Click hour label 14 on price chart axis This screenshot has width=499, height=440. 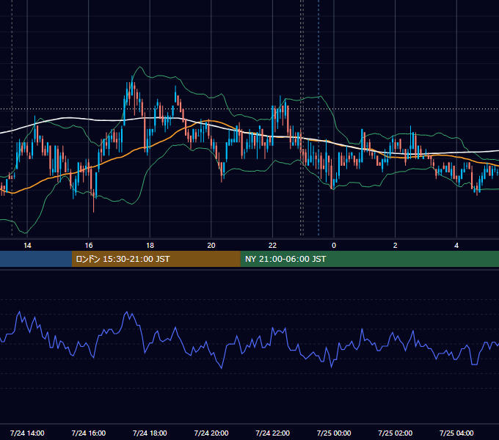pos(27,246)
